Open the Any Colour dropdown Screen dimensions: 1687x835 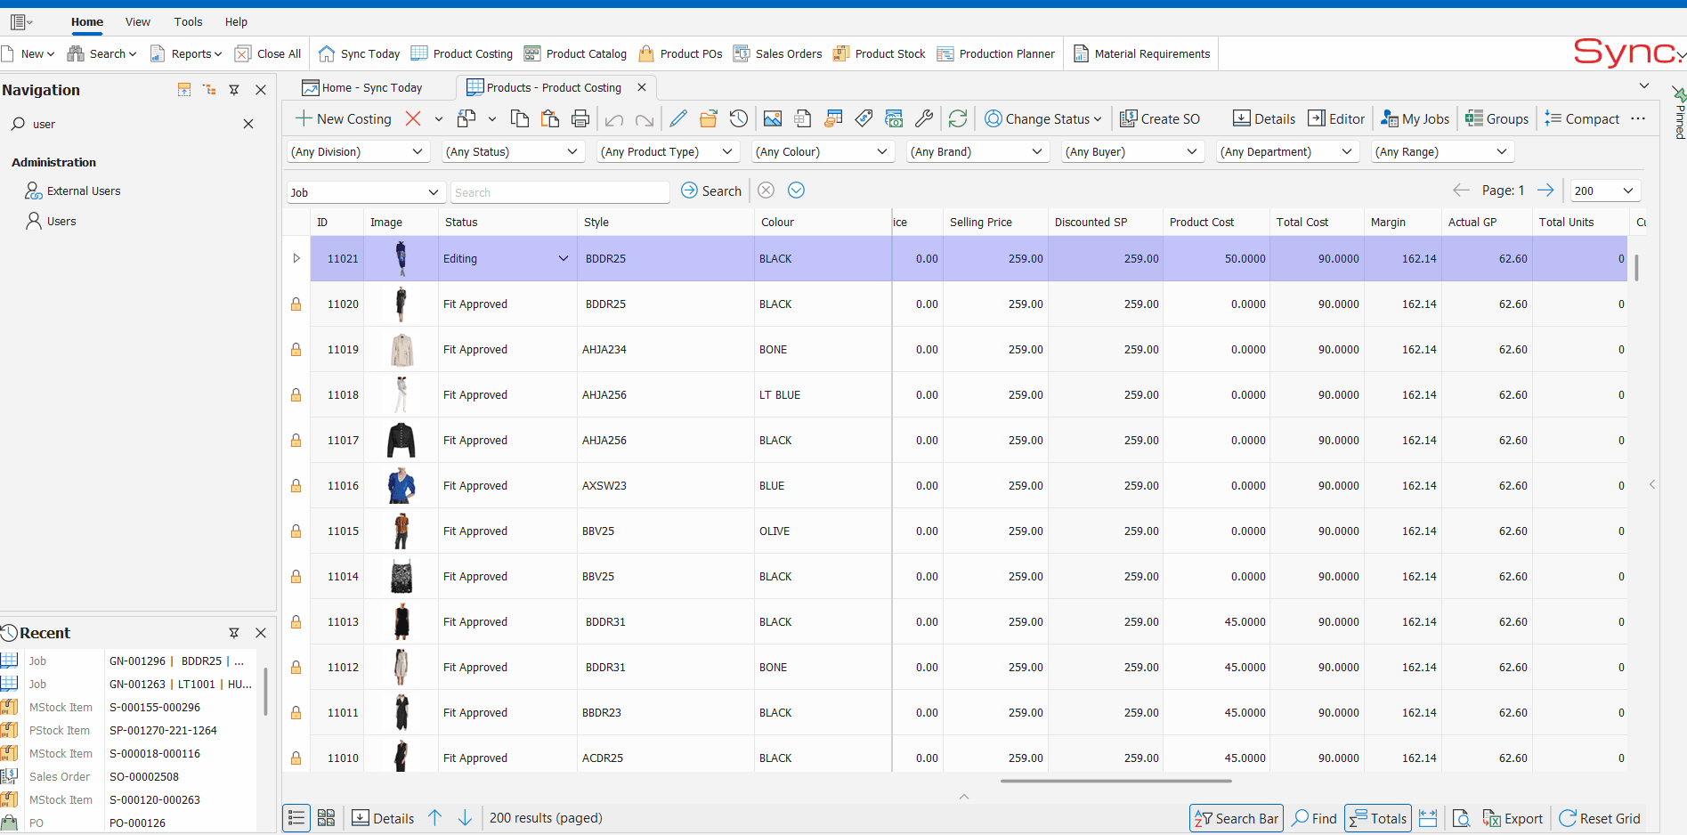point(823,152)
